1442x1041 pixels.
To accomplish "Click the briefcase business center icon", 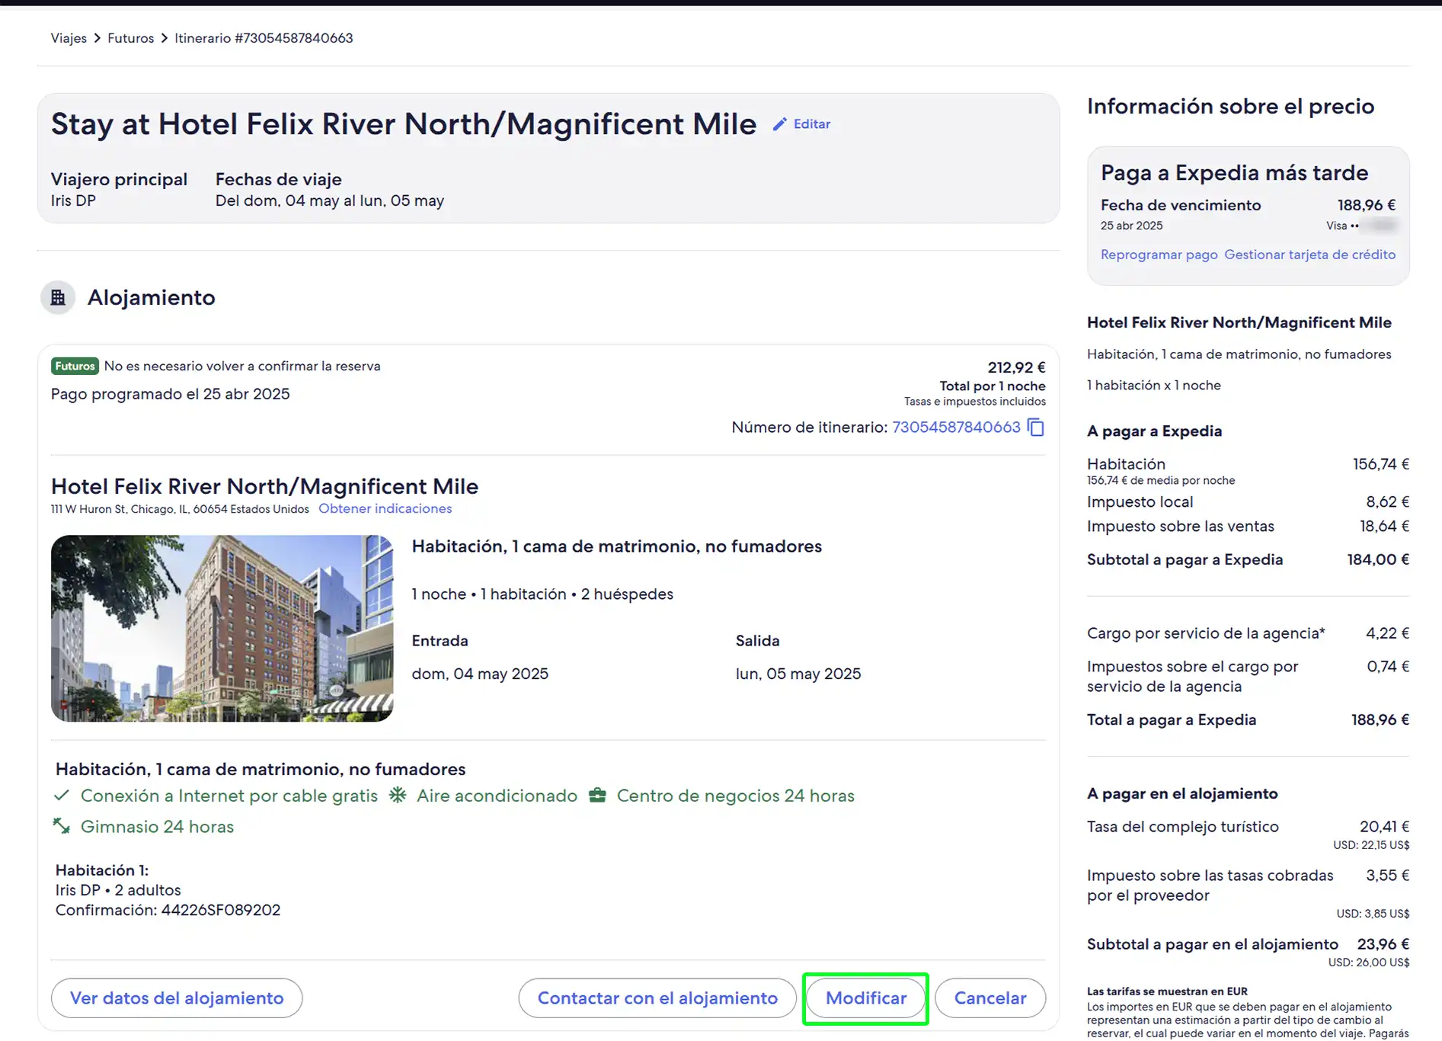I will click(597, 796).
